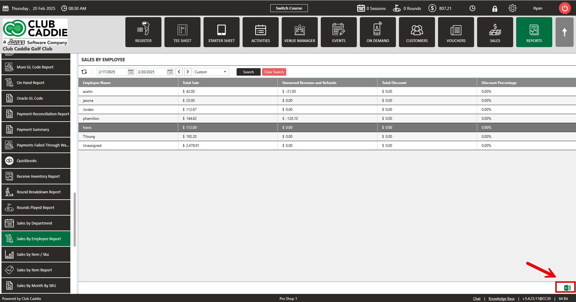576x302 pixels.
Task: Open Sales By Month By SKU report
Action: pos(36,285)
